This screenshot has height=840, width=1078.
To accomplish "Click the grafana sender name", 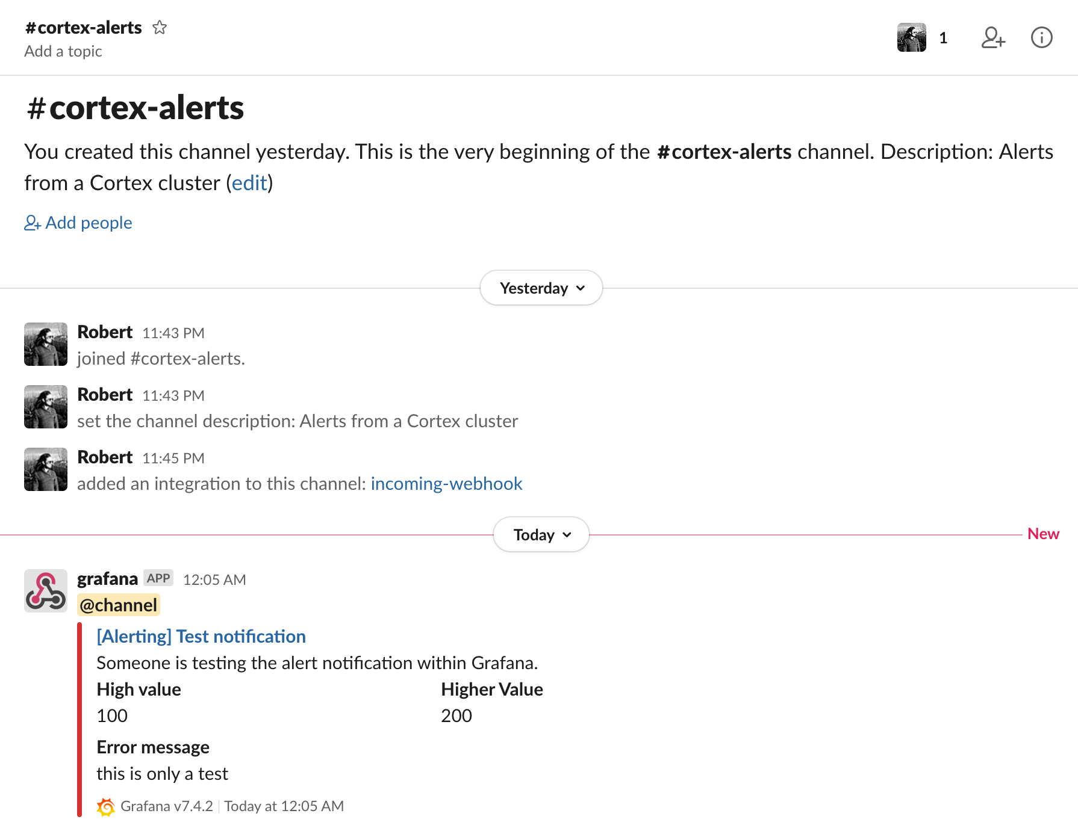I will (107, 579).
